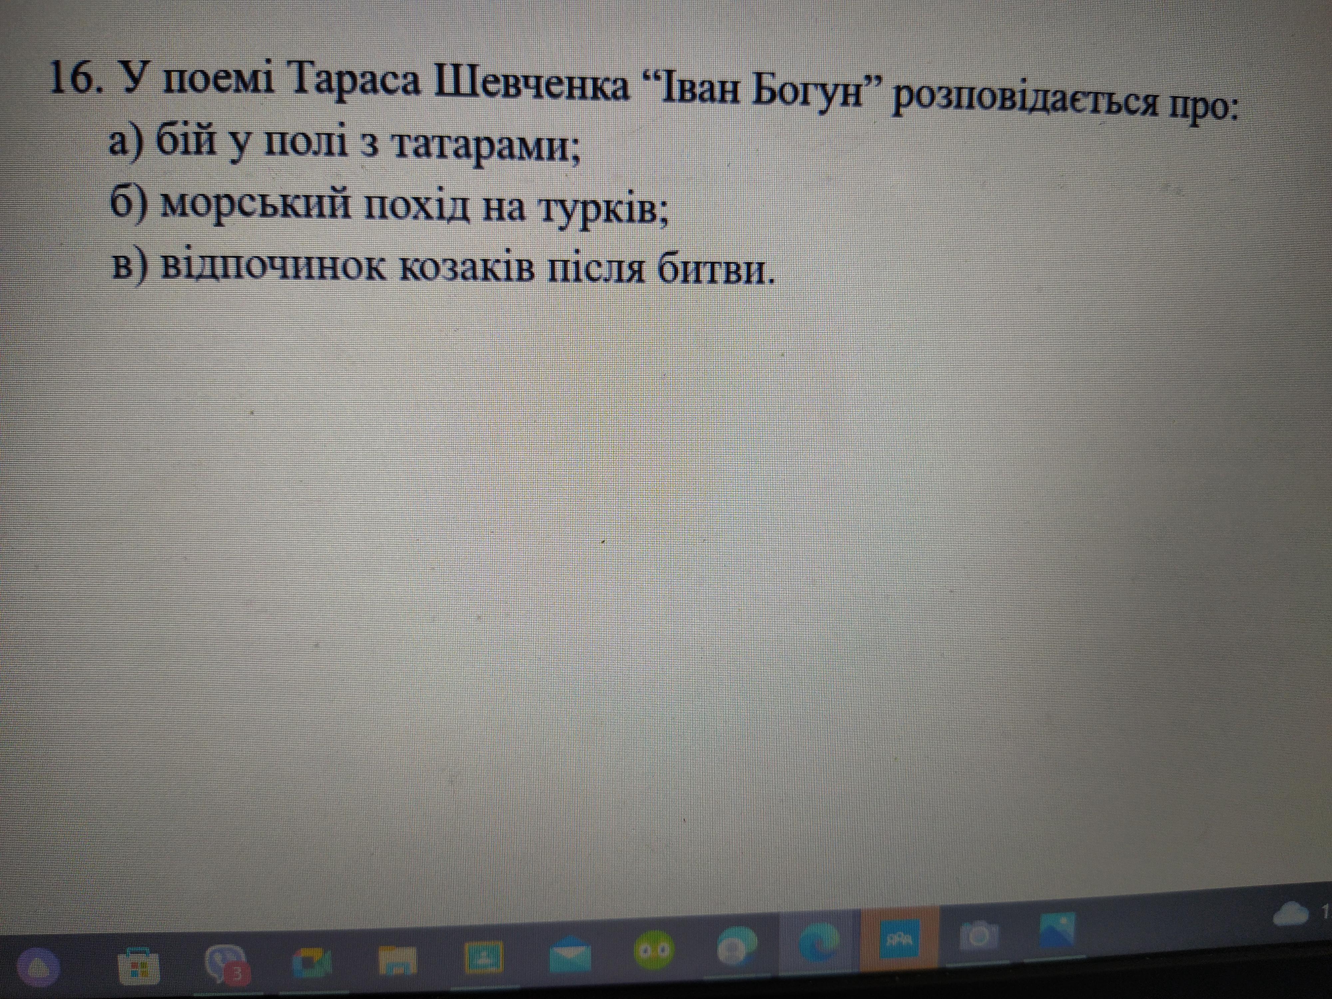
Task: Launch the green Duolingo owl icon
Action: pos(655,950)
